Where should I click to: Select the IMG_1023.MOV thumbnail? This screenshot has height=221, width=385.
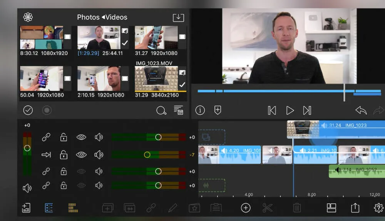[x=156, y=79]
